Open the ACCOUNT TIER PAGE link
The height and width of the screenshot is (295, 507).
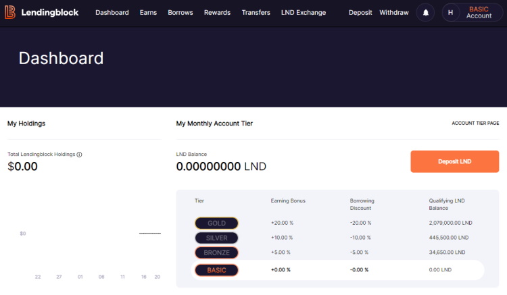pos(475,124)
